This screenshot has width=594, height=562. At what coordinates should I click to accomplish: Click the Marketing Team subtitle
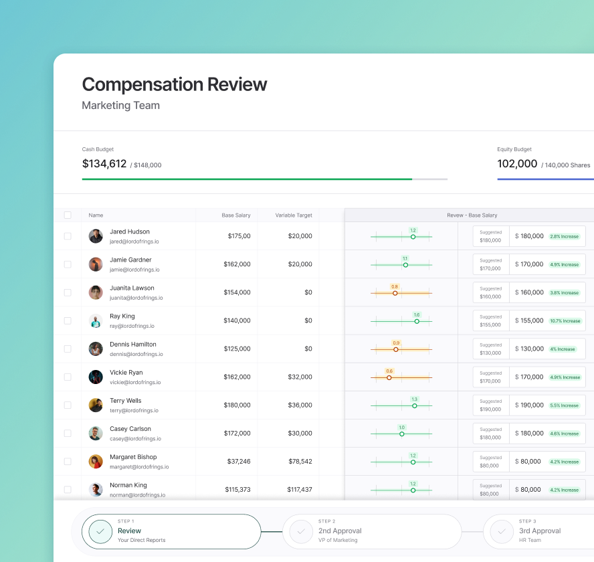[121, 105]
